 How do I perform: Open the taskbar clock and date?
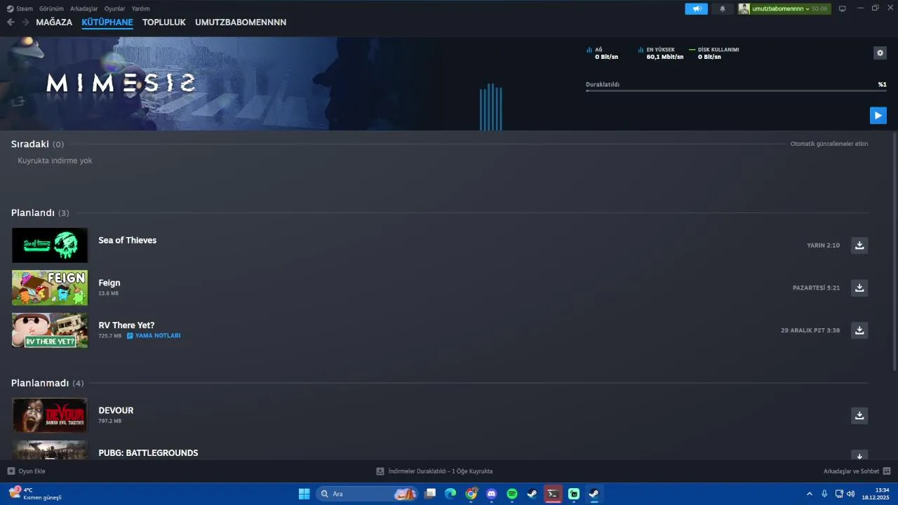coord(876,494)
